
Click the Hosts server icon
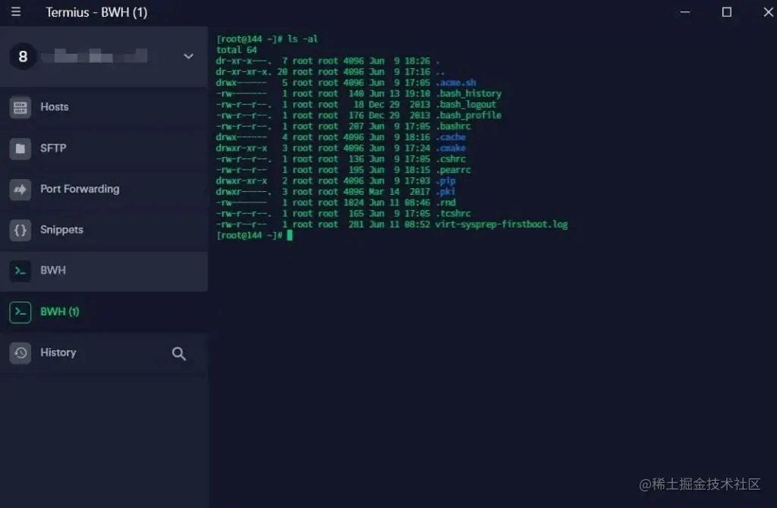[x=20, y=108]
